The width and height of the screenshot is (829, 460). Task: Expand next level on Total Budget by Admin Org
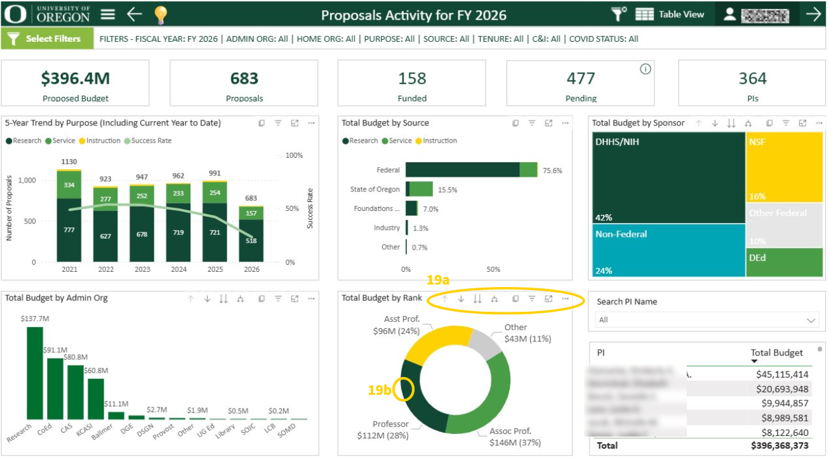[x=240, y=298]
